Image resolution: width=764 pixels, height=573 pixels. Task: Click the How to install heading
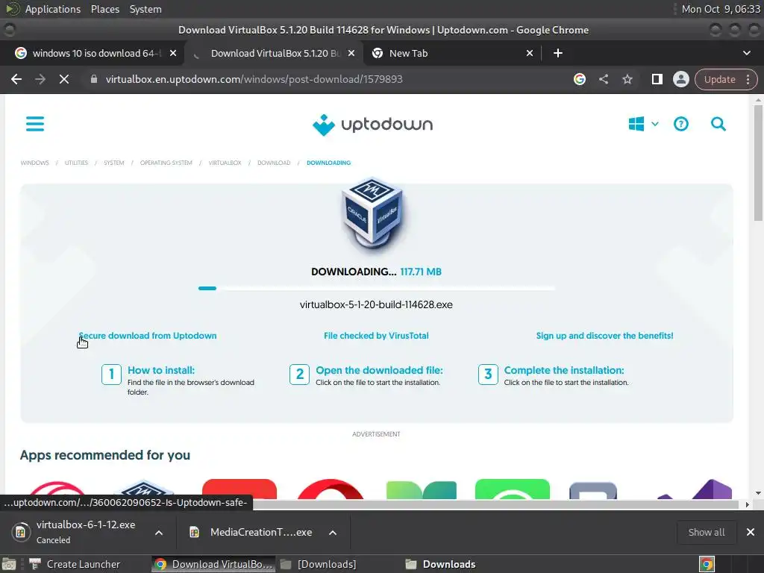(161, 370)
